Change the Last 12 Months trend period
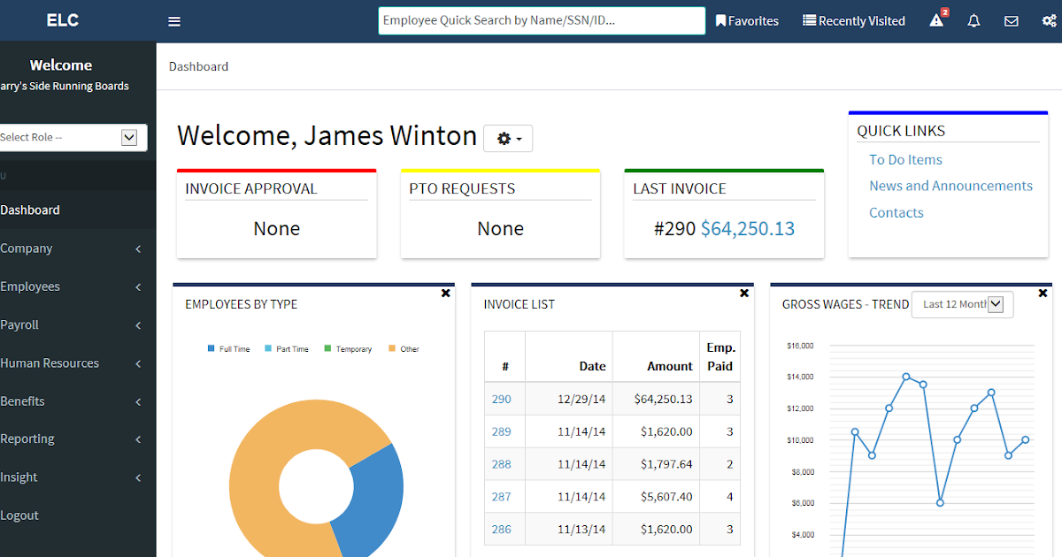The image size is (1062, 557). [x=962, y=304]
